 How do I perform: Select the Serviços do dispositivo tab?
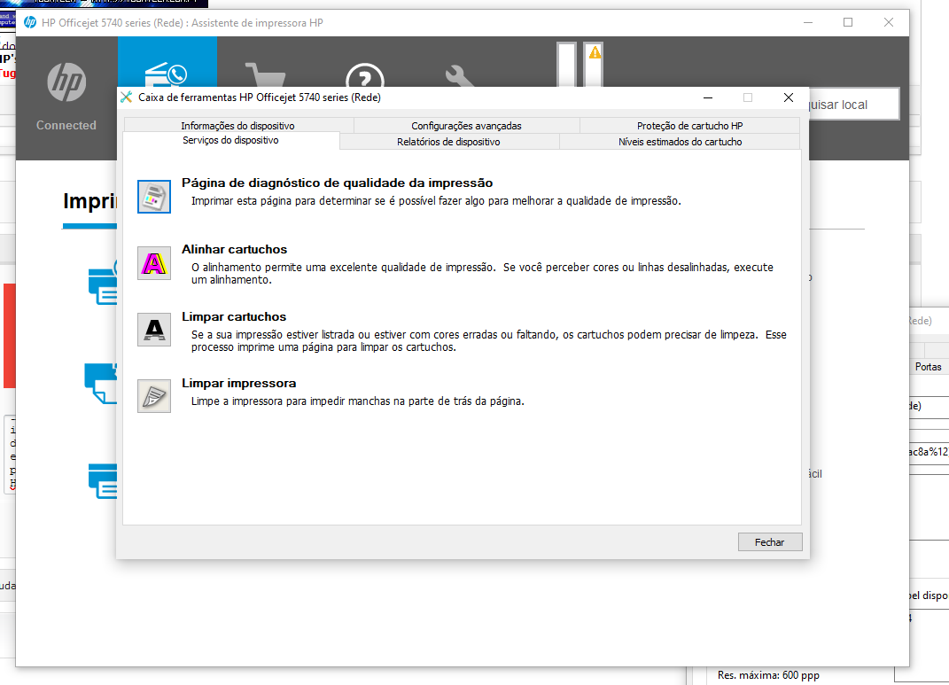tap(230, 141)
